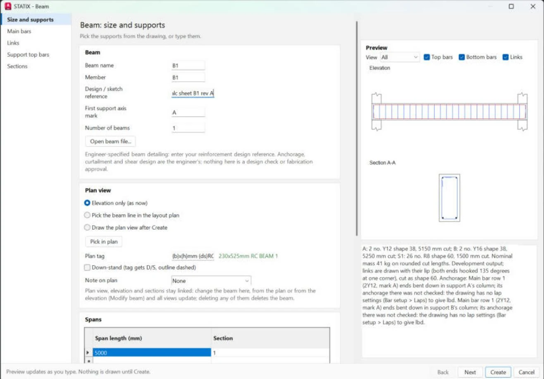Toggle the Bottom bars checkbox

click(x=462, y=57)
